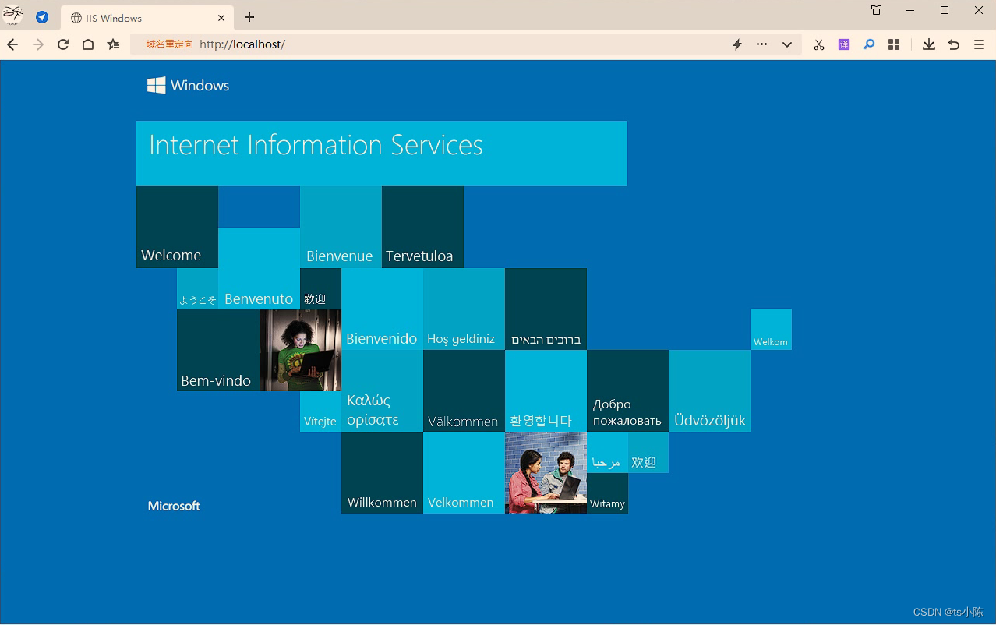Click the Internet Information Services banner
This screenshot has height=625, width=996.
[x=382, y=153]
